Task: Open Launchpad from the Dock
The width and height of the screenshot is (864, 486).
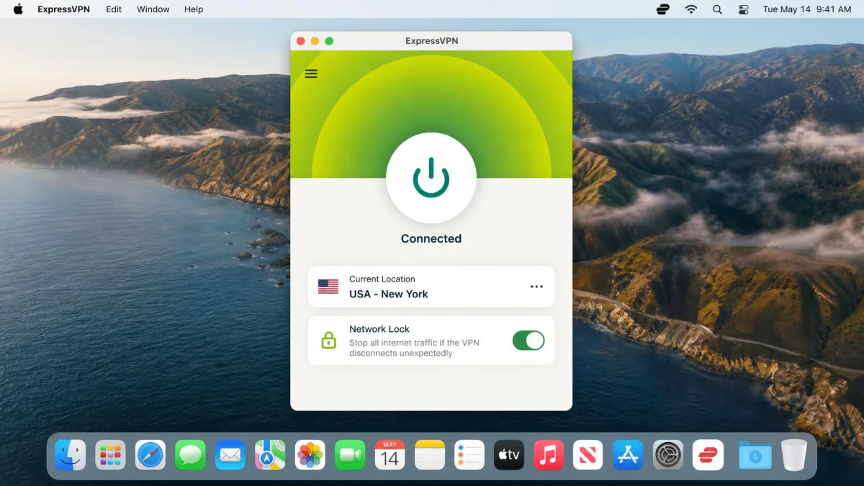Action: (110, 455)
